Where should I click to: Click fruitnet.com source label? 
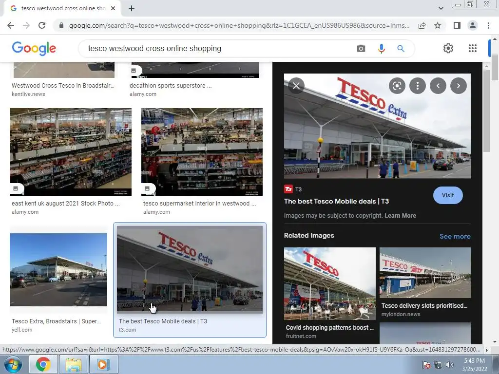tap(301, 336)
